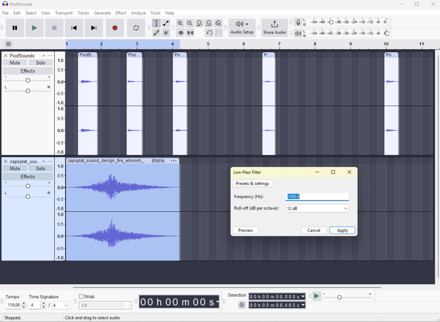This screenshot has width=440, height=322.
Task: Click the Record button
Action: point(115,28)
